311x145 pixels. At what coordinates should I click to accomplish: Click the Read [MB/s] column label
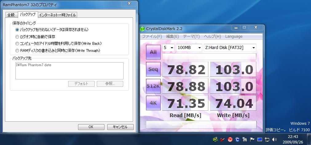185,116
